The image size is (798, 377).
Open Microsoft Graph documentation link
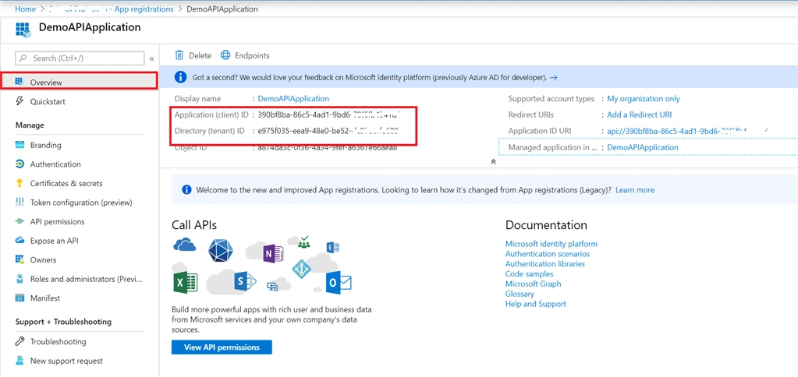[x=534, y=284]
